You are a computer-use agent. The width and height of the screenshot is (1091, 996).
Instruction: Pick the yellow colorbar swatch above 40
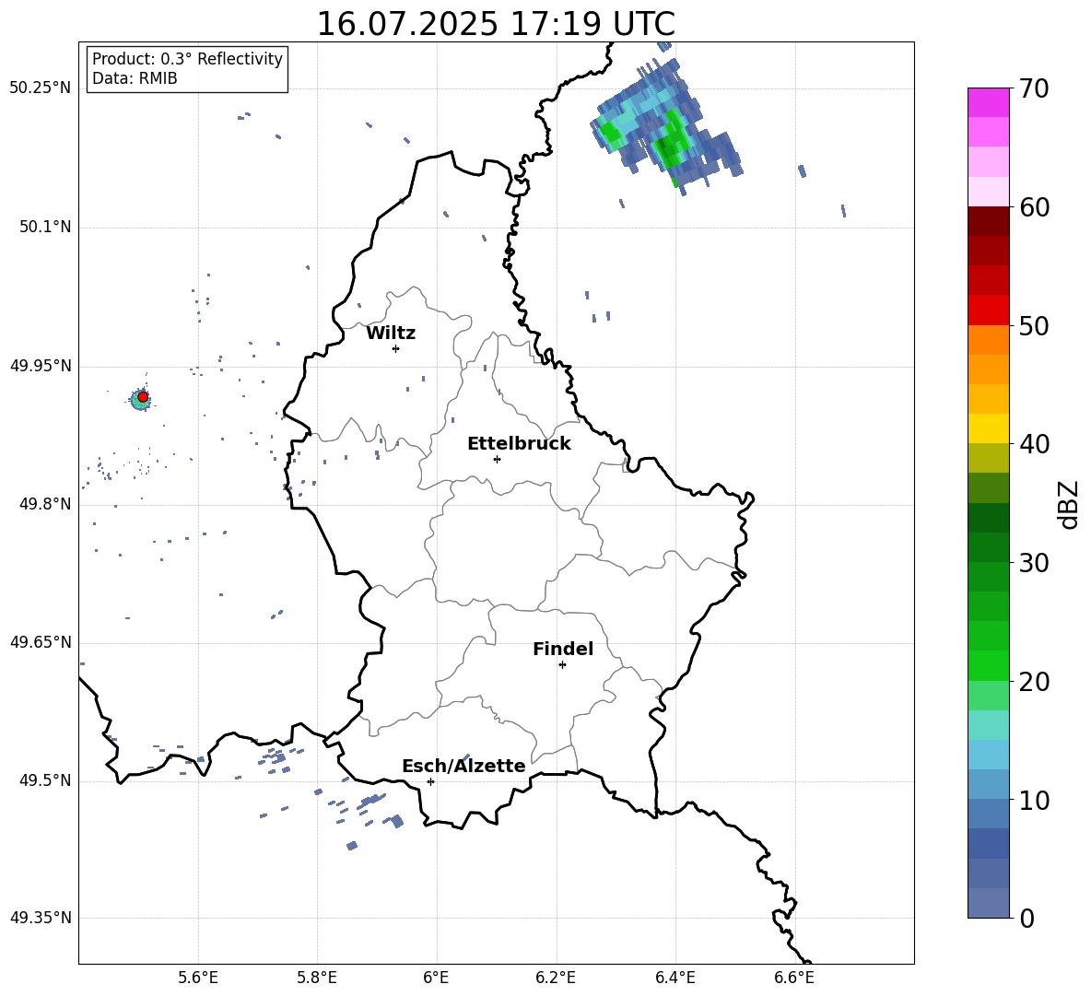pyautogui.click(x=989, y=428)
